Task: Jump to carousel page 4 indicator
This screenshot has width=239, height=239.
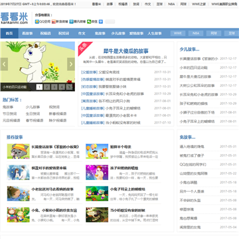Action: (62, 87)
